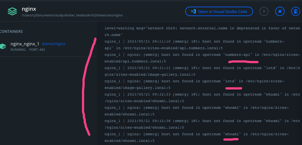302x145 pixels.
Task: Click the underlined "iotd" log text
Action: [x=230, y=81]
